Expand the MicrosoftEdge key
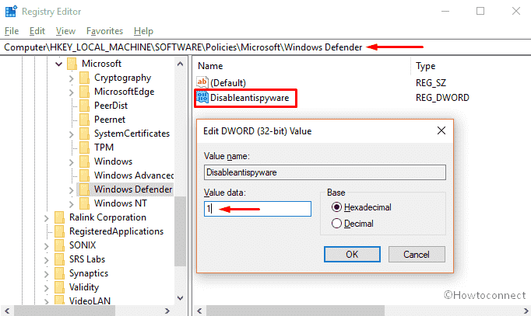The width and height of the screenshot is (531, 316). coord(71,92)
